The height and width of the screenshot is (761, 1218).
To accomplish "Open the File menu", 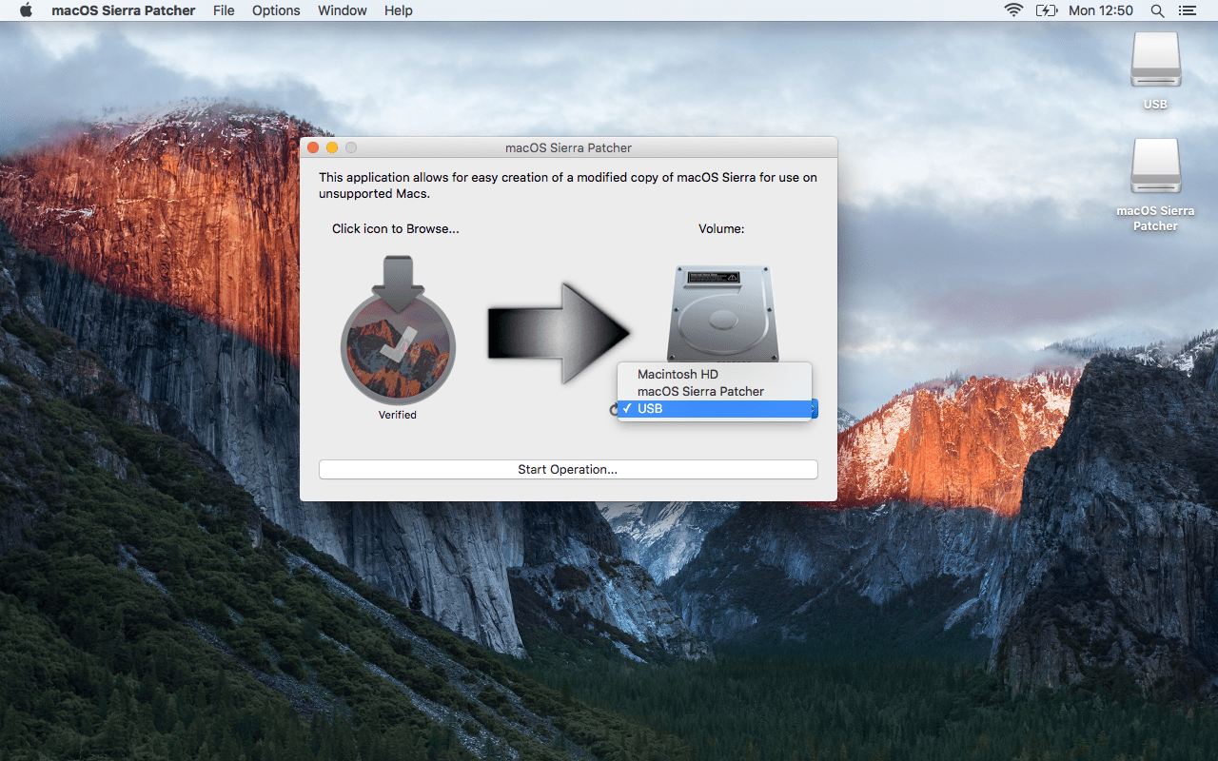I will point(224,10).
